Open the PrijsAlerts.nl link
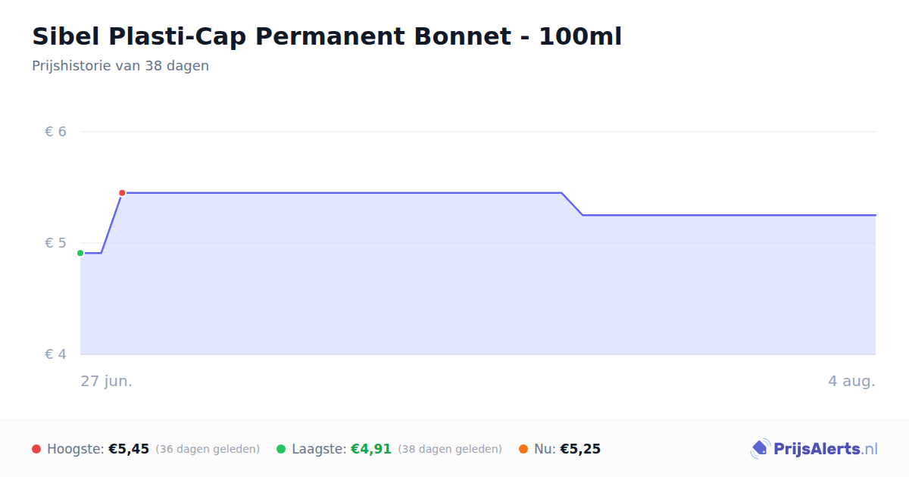This screenshot has height=477, width=909. (x=814, y=449)
